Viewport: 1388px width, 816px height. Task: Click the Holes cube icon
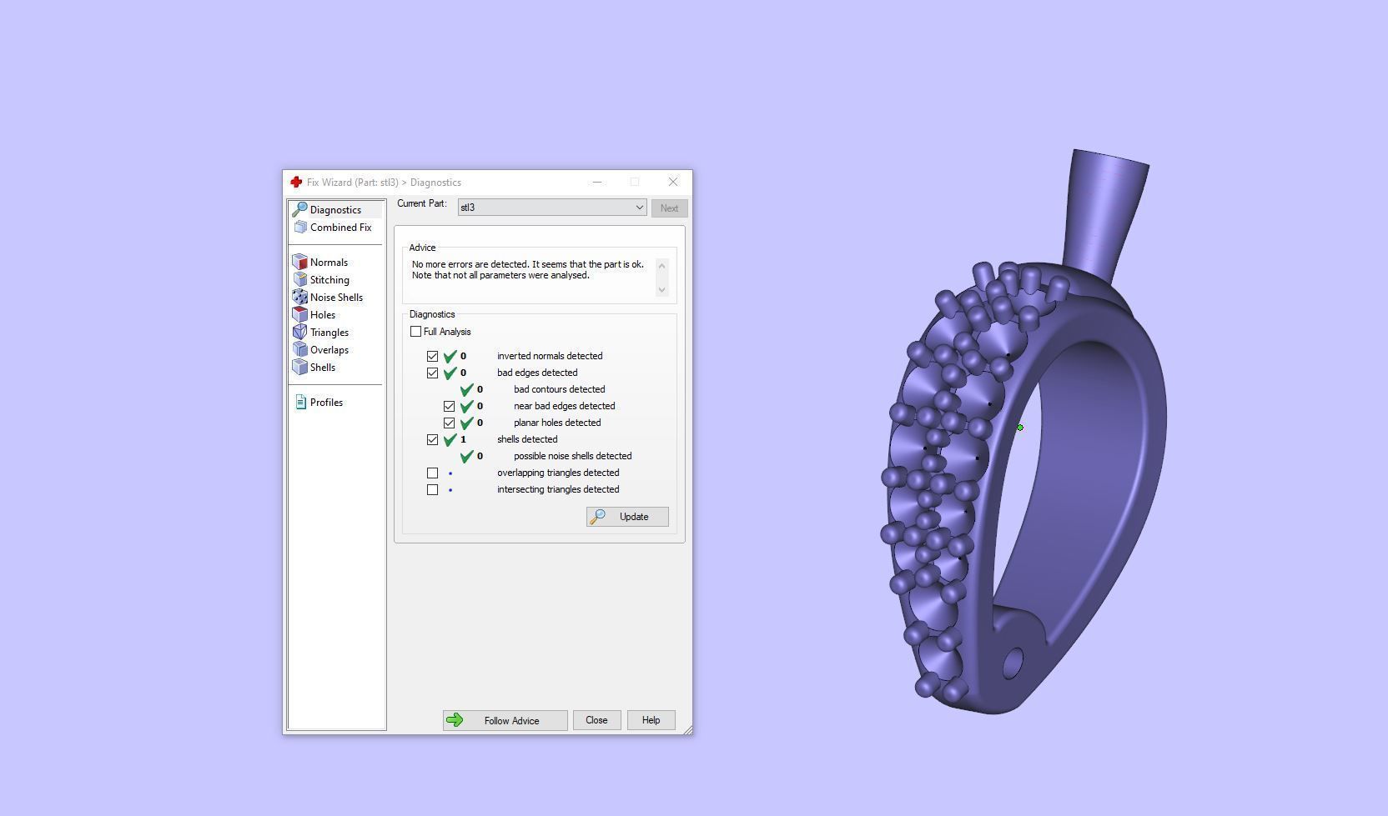coord(300,314)
